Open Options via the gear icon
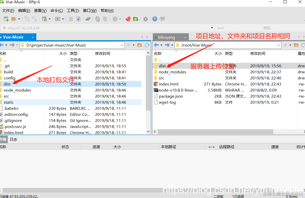Image resolution: width=305 pixels, height=198 pixels. tap(145, 19)
